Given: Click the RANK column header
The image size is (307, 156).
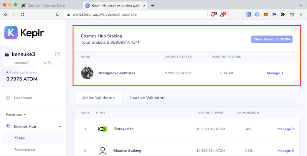Looking at the screenshot, I should 85,113.
